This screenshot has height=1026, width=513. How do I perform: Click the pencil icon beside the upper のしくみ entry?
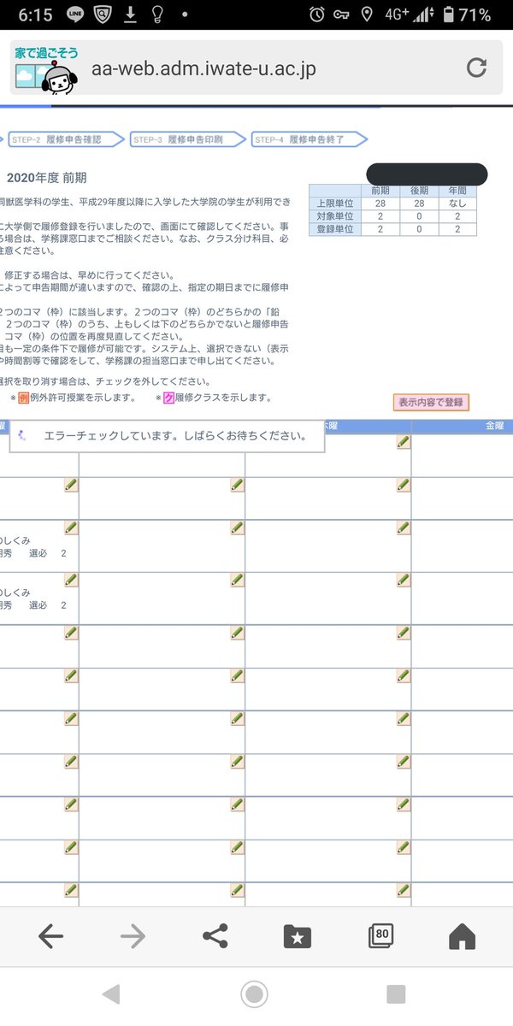(x=71, y=528)
